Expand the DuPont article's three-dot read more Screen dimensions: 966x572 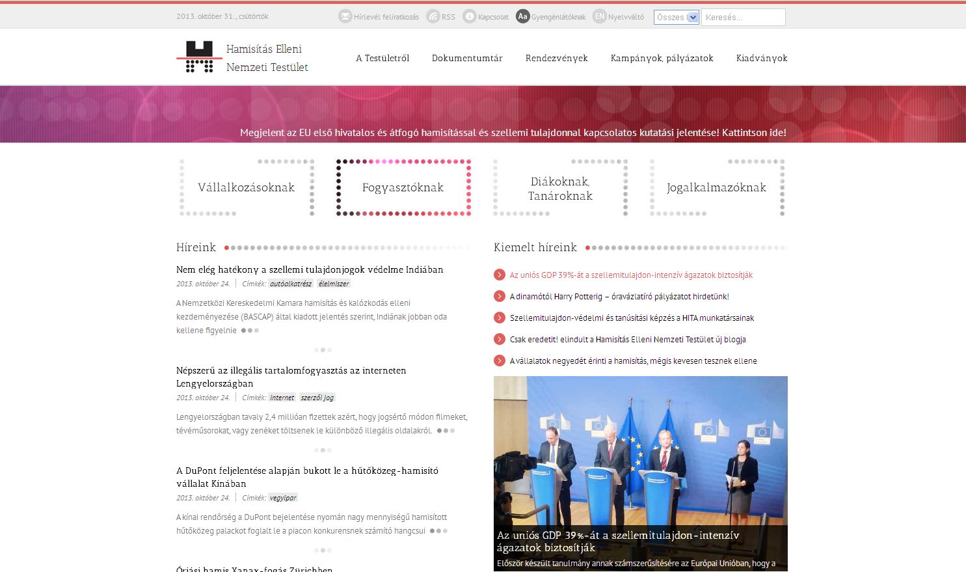pyautogui.click(x=438, y=531)
